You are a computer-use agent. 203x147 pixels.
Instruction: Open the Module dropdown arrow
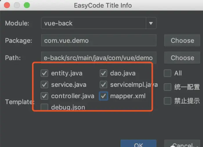point(151,23)
